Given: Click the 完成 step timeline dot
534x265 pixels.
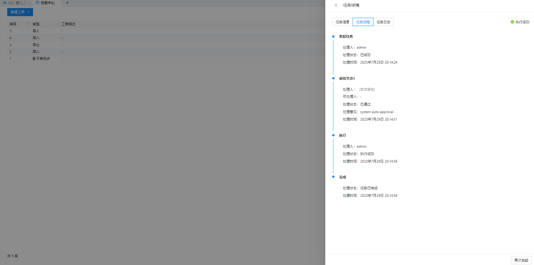Looking at the screenshot, I should [x=333, y=177].
